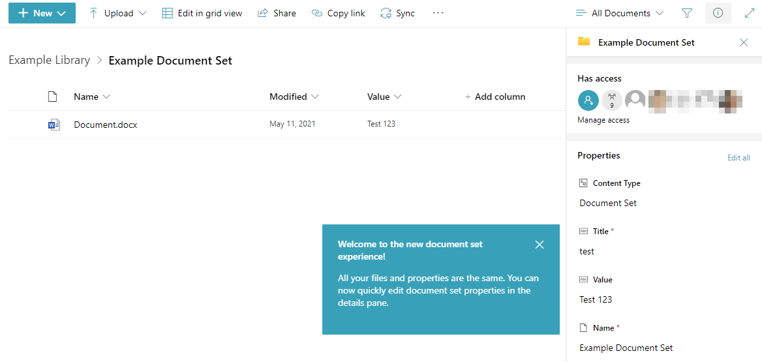Click the Sync toolbar command
Image resolution: width=762 pixels, height=362 pixels.
coord(397,13)
